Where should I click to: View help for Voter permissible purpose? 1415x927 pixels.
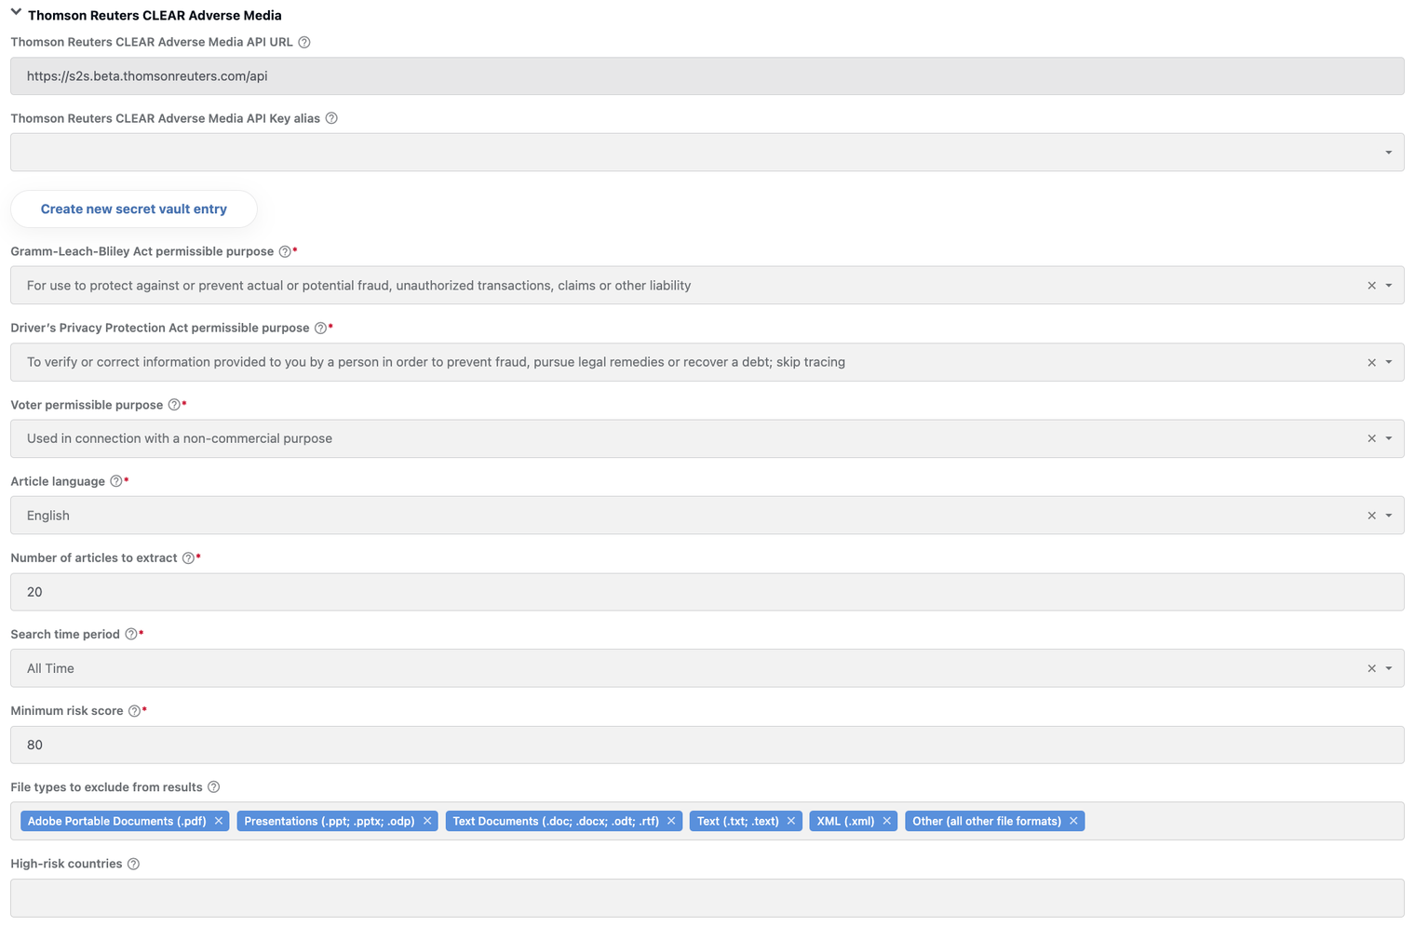[x=174, y=405]
